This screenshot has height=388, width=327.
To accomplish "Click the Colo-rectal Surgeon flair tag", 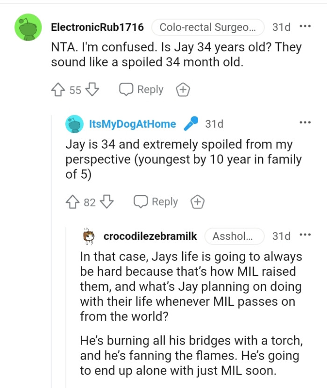I will tap(208, 27).
